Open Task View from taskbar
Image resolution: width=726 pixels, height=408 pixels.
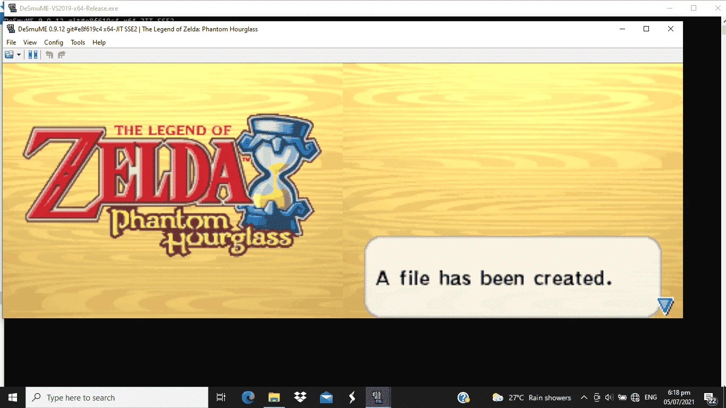[x=221, y=397]
